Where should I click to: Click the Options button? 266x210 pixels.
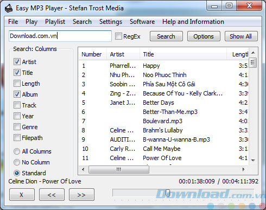click(204, 36)
